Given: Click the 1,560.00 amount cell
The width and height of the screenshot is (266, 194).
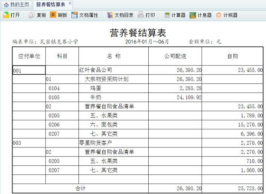Looking at the screenshot, I should [x=232, y=170].
